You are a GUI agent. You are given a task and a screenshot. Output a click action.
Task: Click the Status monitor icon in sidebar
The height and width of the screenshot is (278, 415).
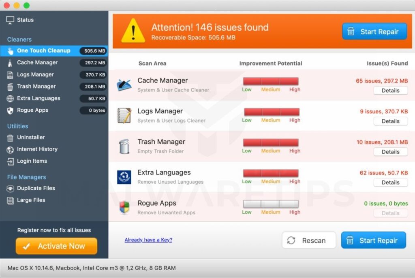pyautogui.click(x=10, y=20)
